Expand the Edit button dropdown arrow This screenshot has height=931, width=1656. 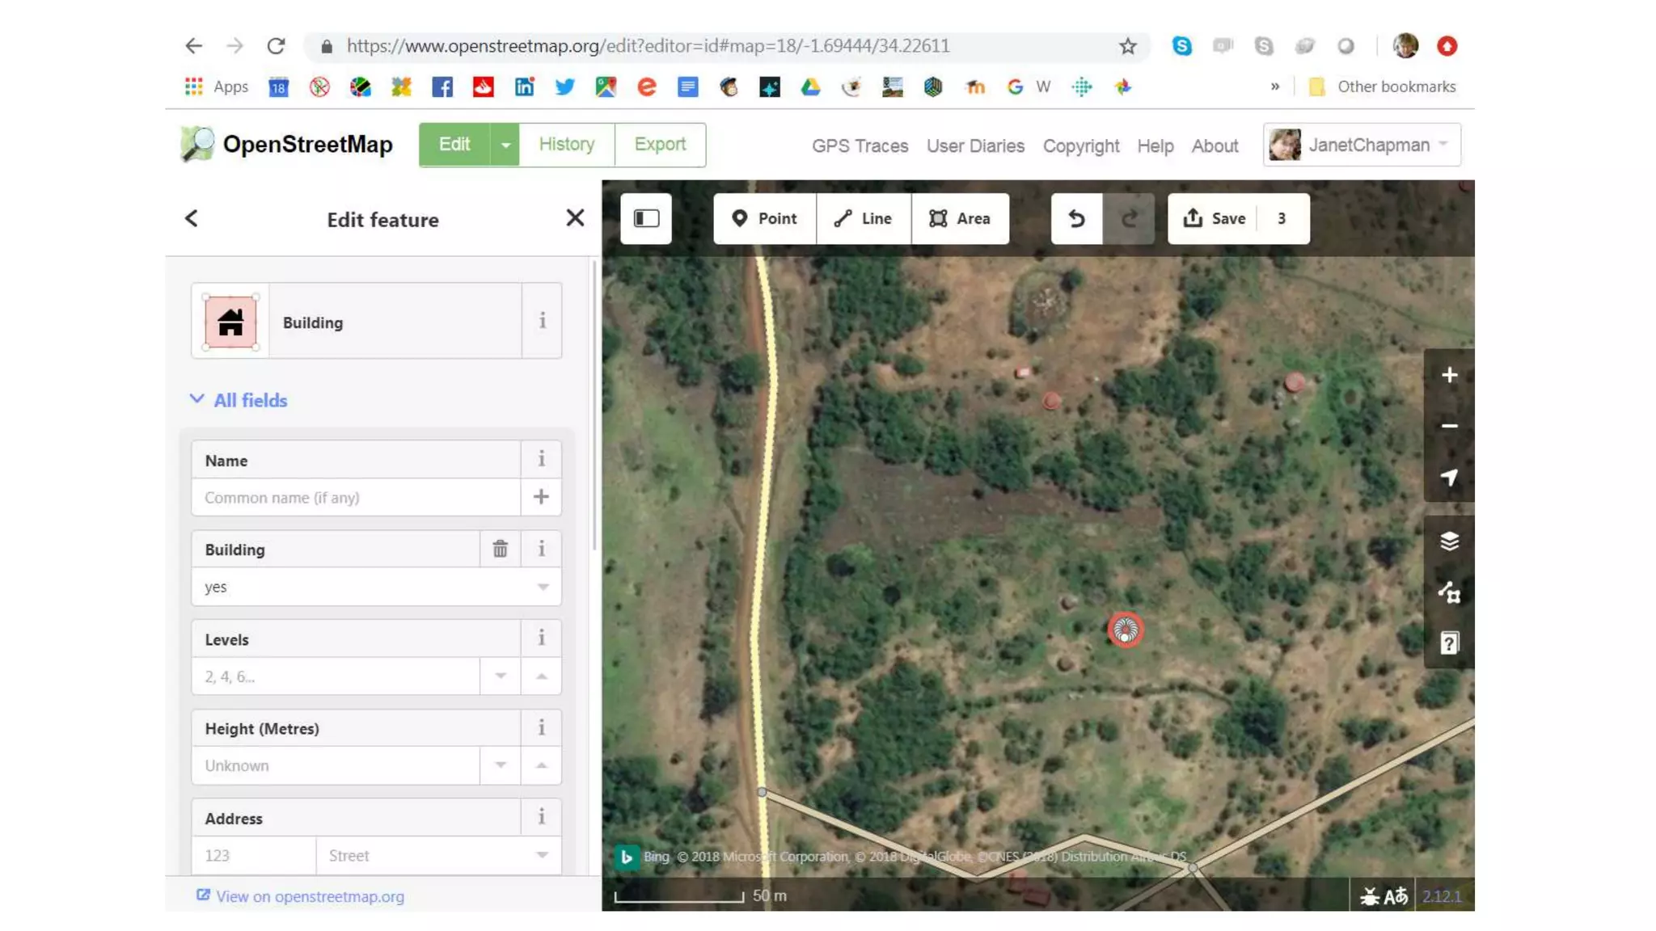pos(505,145)
